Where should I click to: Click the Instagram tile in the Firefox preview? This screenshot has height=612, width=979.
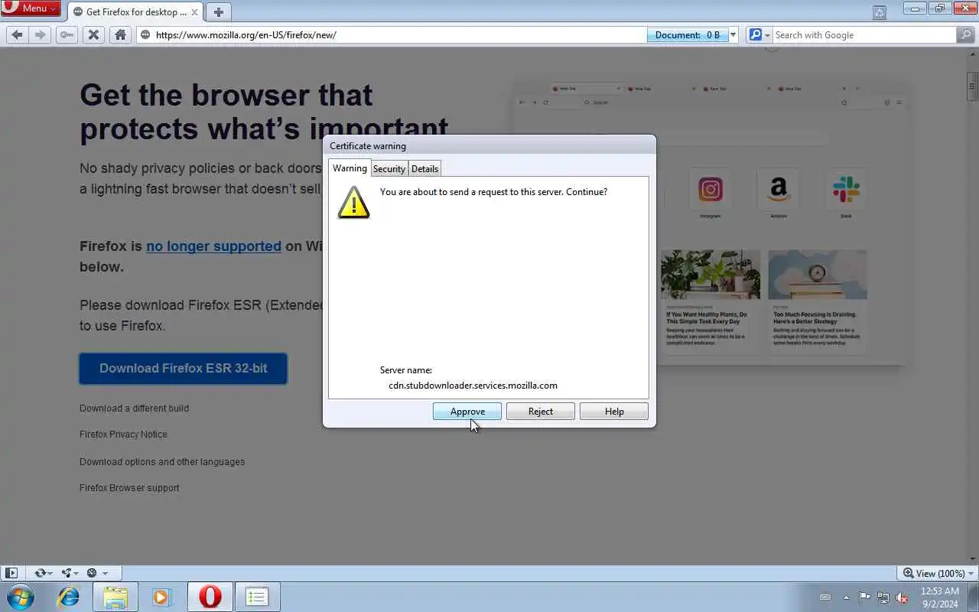[711, 190]
